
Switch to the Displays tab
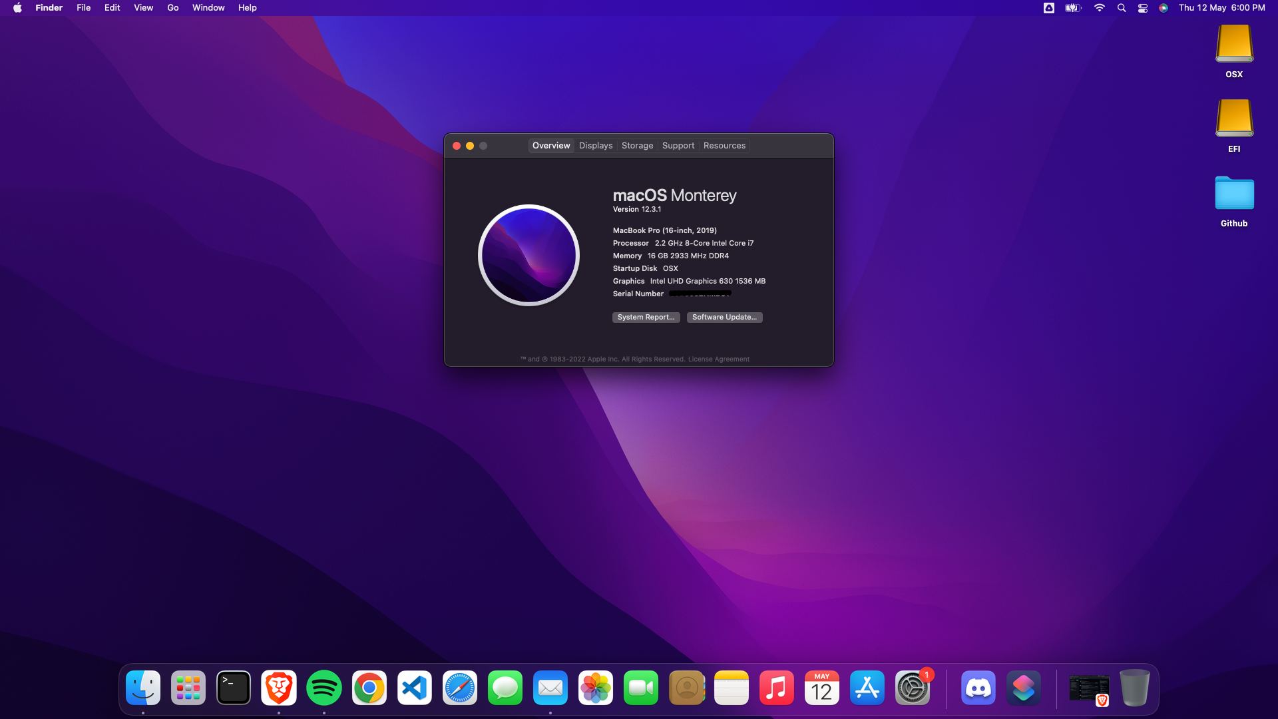(595, 146)
